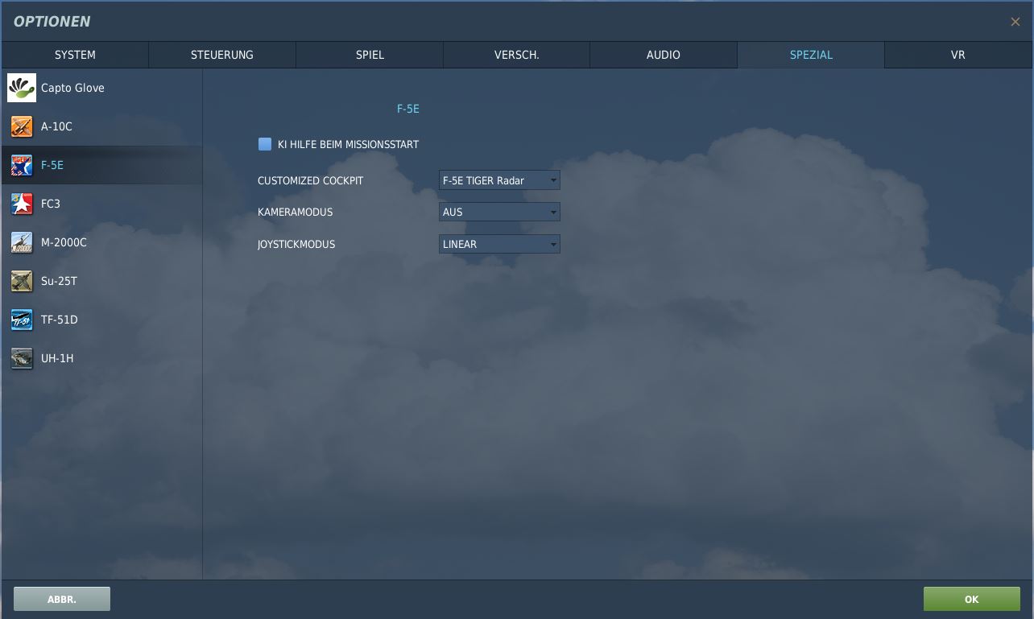Click the F-5E module icon
This screenshot has height=619, width=1034.
coord(22,165)
